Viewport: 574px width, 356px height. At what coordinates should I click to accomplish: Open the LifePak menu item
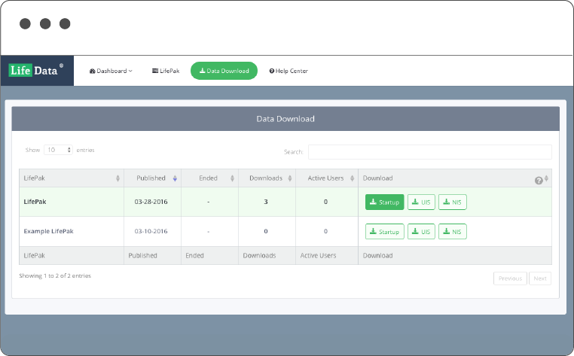click(x=166, y=71)
